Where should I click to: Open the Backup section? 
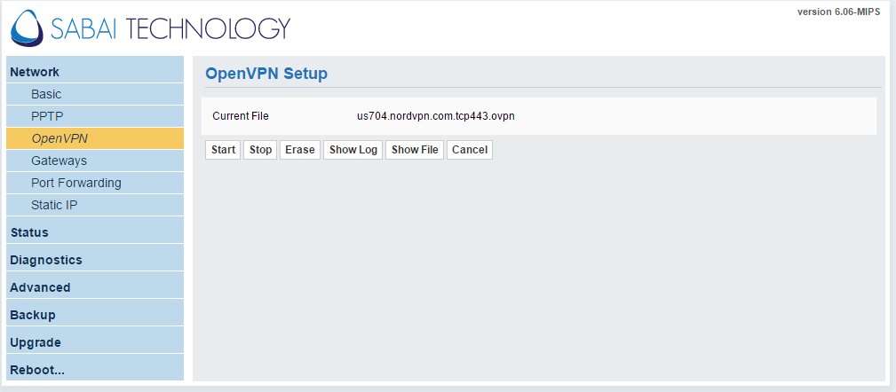click(33, 315)
